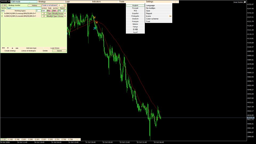Toggle the NN button
This screenshot has height=144, width=256.
click(3, 11)
